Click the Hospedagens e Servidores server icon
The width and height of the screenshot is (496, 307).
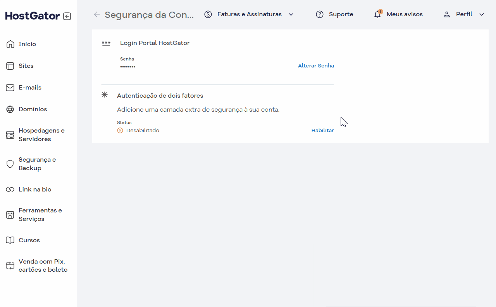pos(10,135)
